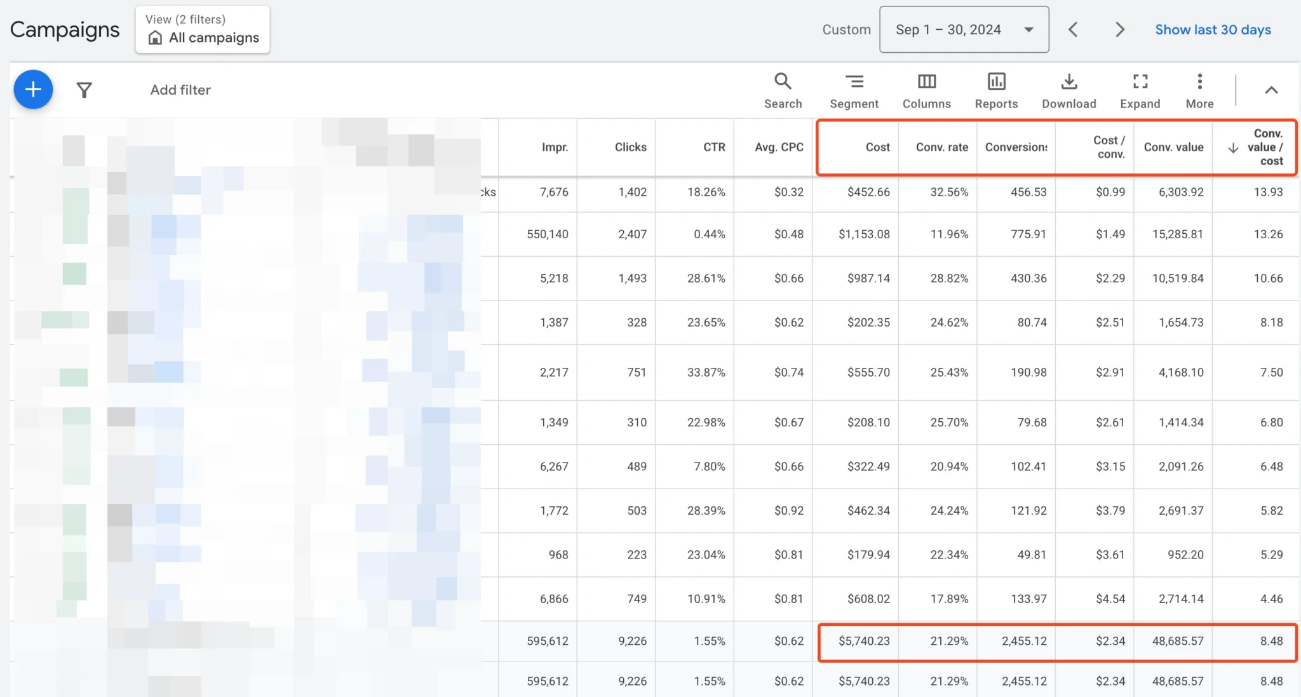Collapse the chart with the chevron arrow
This screenshot has width=1301, height=697.
pyautogui.click(x=1271, y=90)
